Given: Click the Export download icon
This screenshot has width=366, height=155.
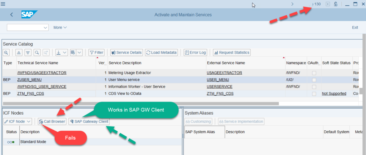Looking at the screenshot, I should [59, 52].
